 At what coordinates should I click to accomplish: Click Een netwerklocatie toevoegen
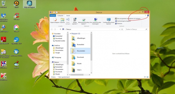(95, 21)
